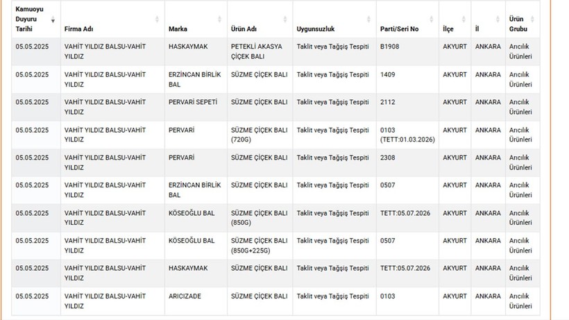
Task: Click the İl column sort arrows
Action: 498,19
